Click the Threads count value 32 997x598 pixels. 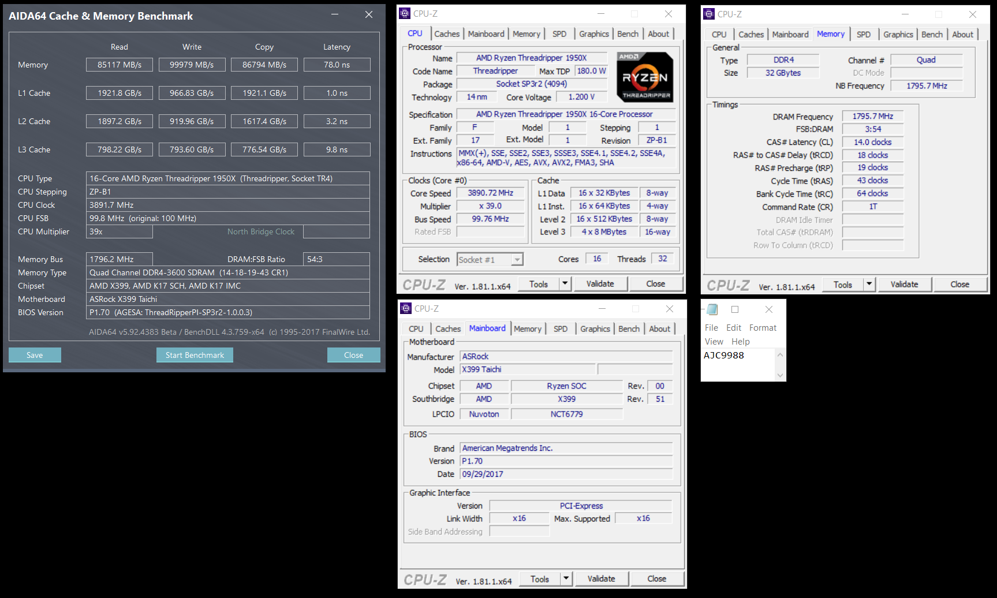[x=662, y=259]
